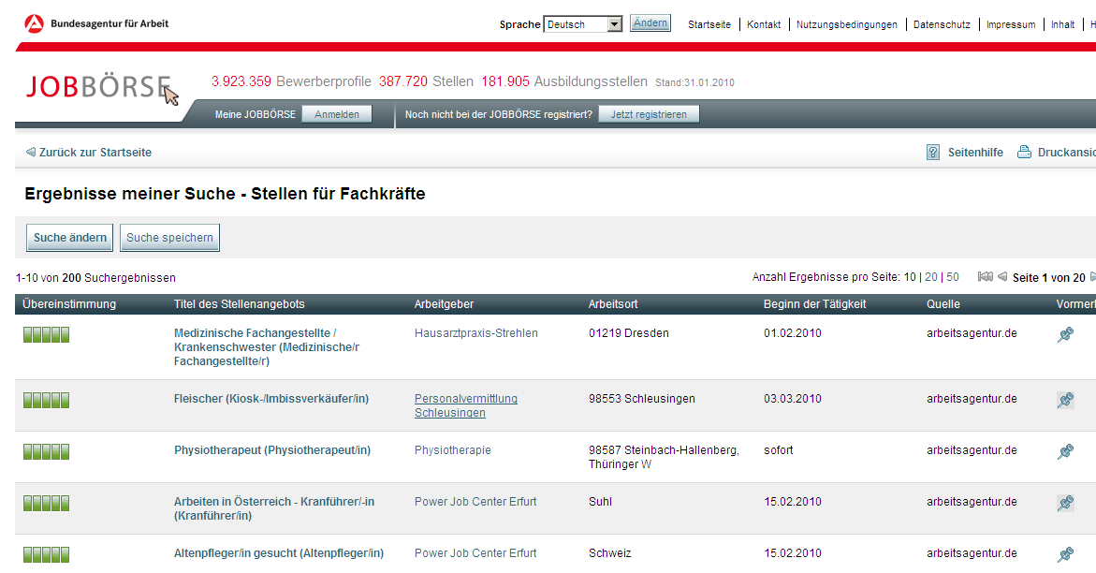
Task: Open the Druckansicht printer icon
Action: tap(1024, 152)
